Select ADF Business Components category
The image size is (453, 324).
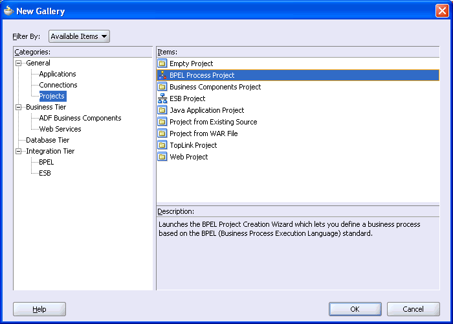point(80,118)
